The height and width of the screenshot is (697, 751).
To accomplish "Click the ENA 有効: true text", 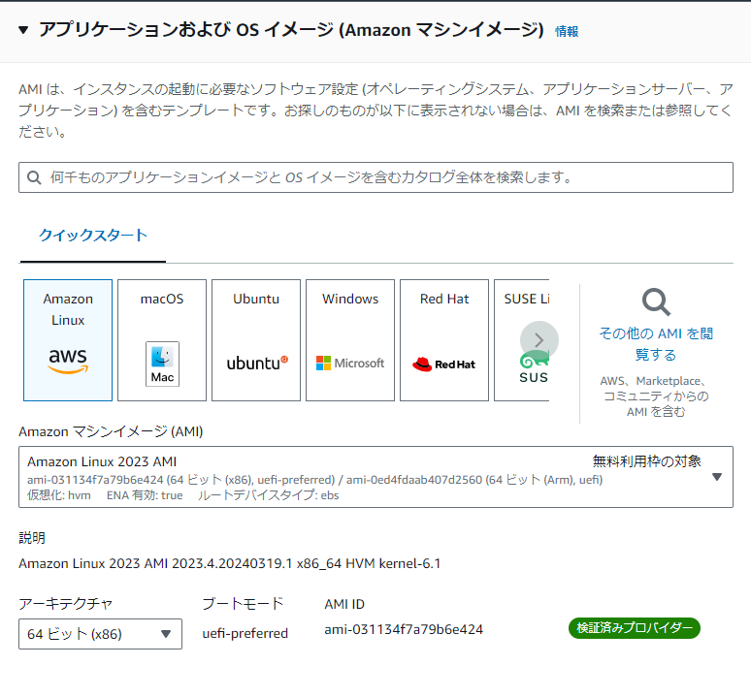I will point(145,495).
